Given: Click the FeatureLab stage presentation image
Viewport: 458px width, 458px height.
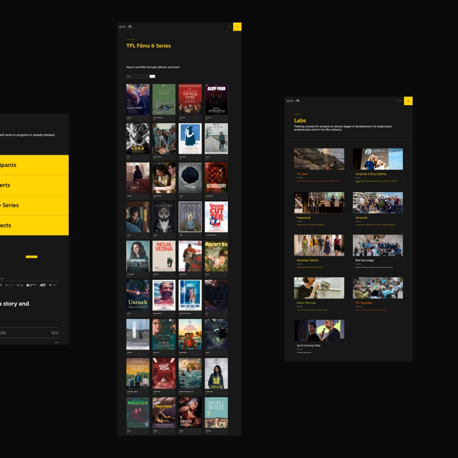Looking at the screenshot, I should (x=319, y=203).
